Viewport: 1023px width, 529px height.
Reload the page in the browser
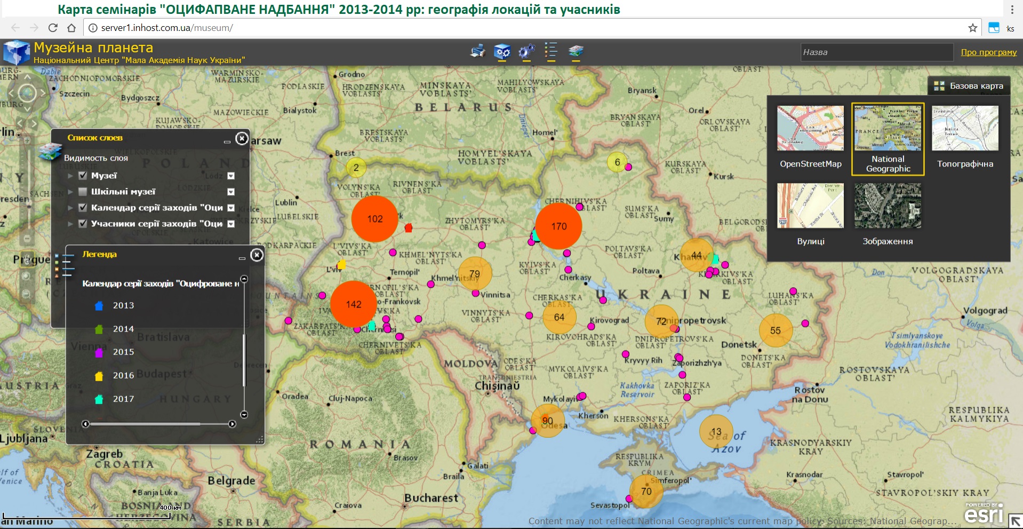pyautogui.click(x=53, y=28)
